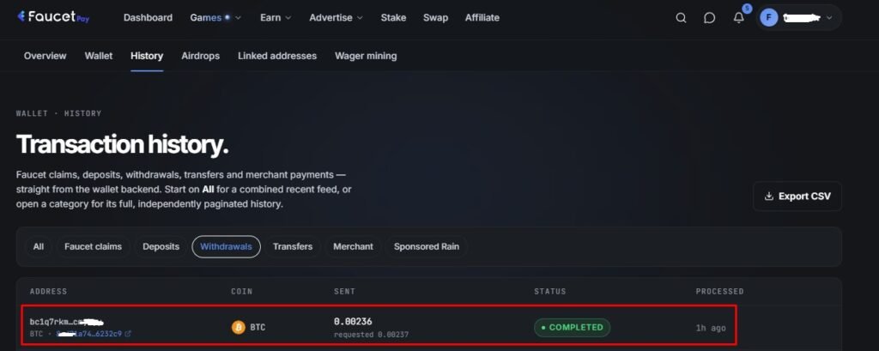Select the All filter pill
Viewport: 879px width, 351px height.
[x=38, y=246]
